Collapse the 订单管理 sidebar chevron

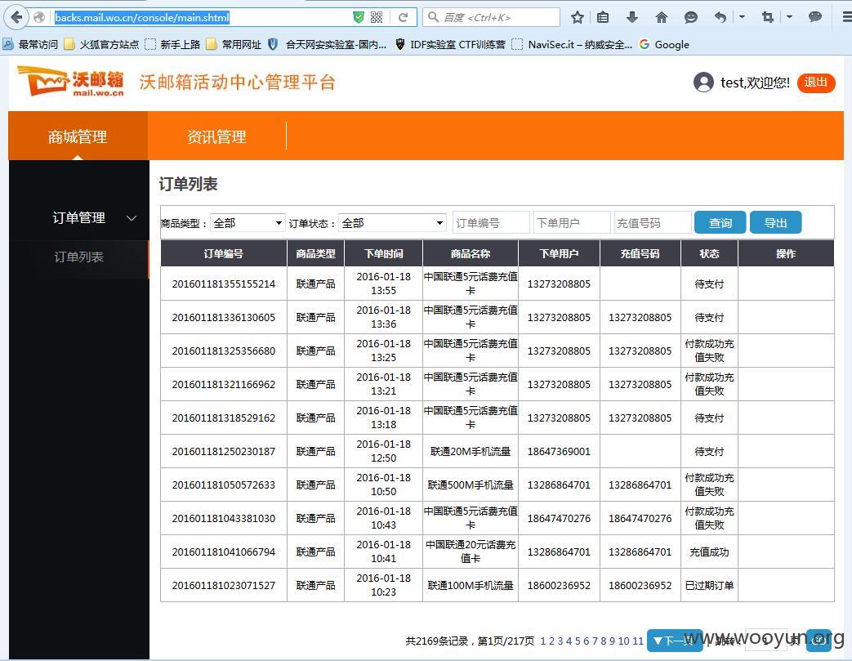[132, 218]
